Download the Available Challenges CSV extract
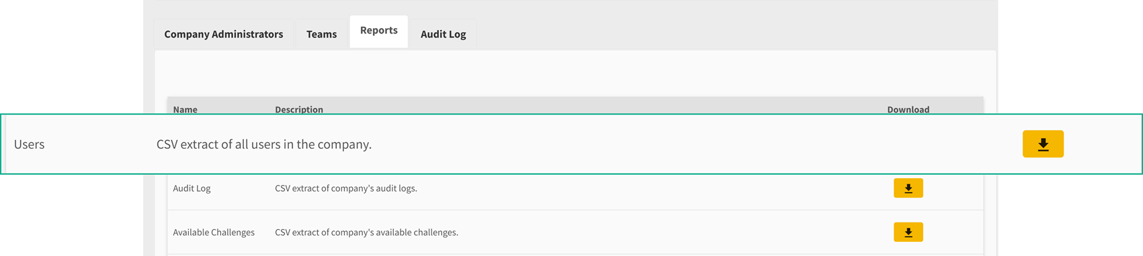The image size is (1143, 256). click(908, 233)
